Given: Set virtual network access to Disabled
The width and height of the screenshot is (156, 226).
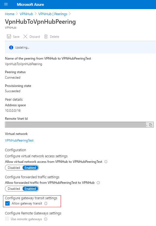Looking at the screenshot, I should [x=14, y=168].
